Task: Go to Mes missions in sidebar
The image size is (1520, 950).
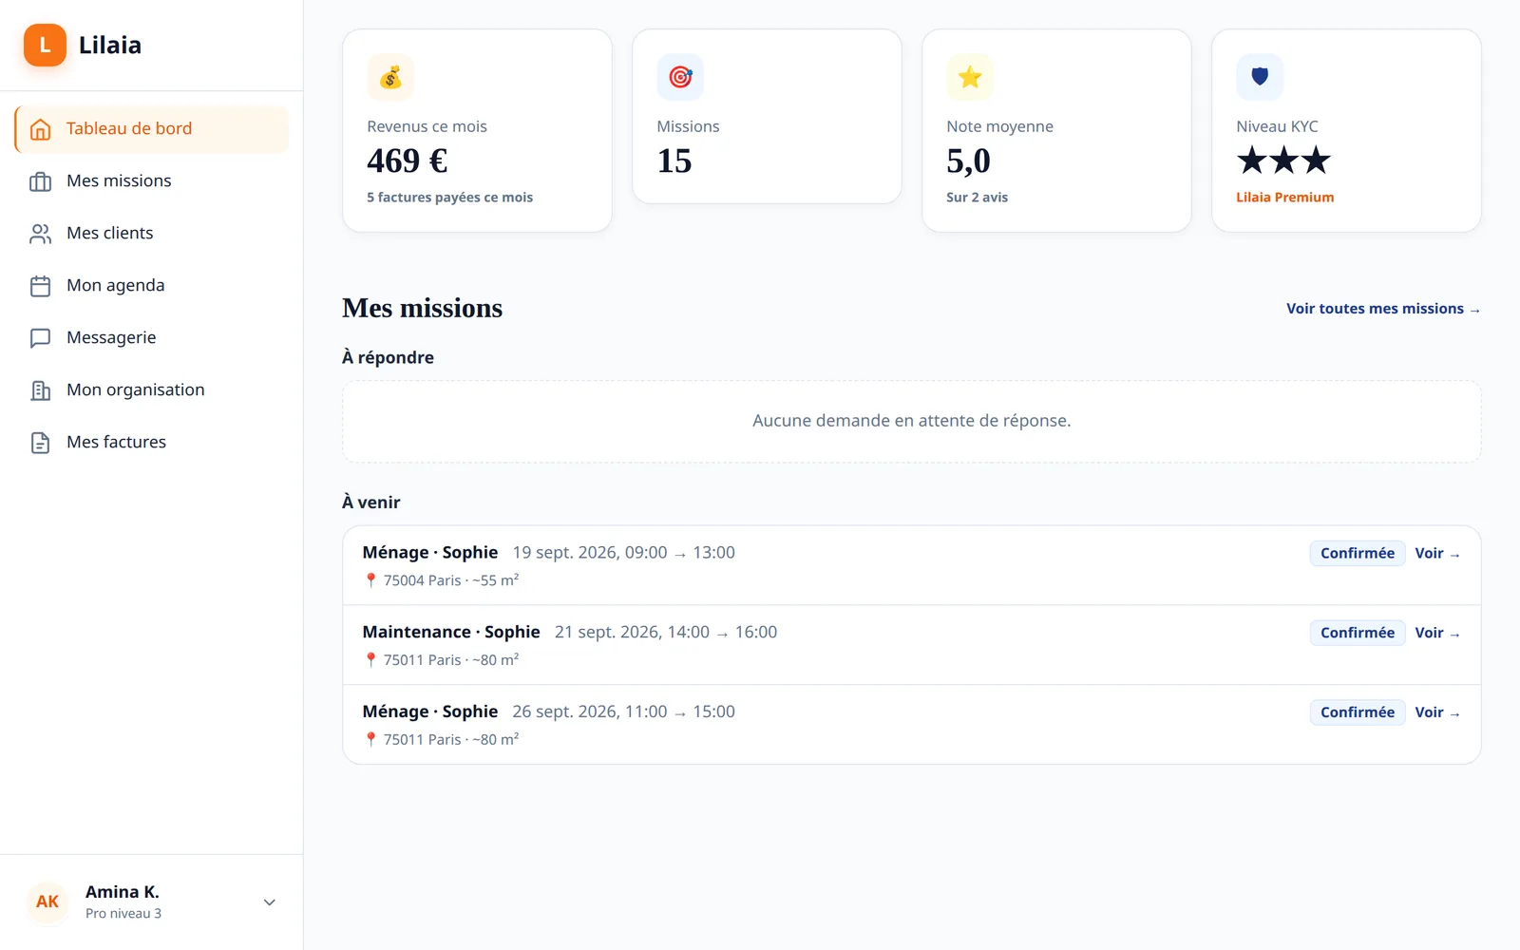Action: (x=152, y=181)
